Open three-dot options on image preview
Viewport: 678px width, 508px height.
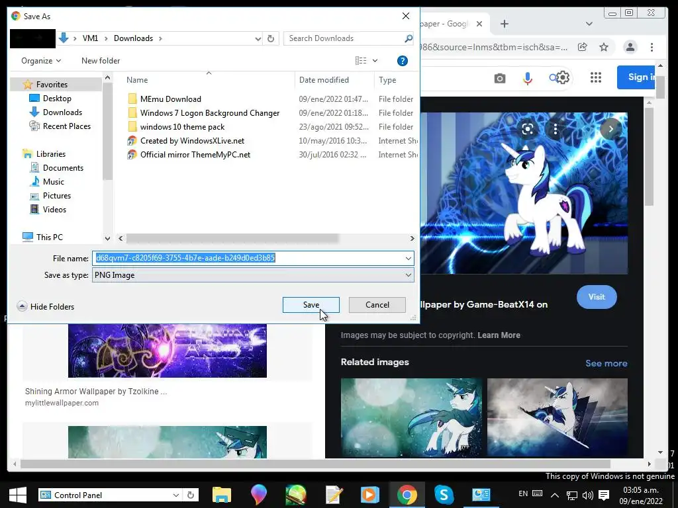(556, 129)
